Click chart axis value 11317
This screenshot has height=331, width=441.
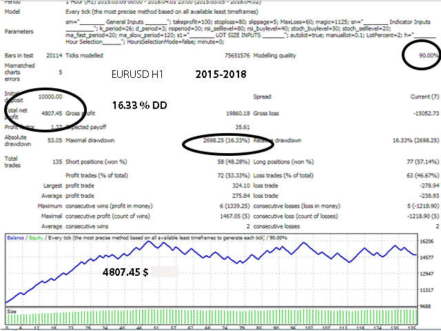pos(427,290)
